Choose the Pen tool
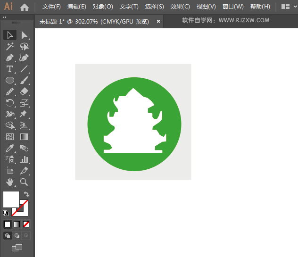Viewport: 298px width, 257px height. (x=10, y=58)
